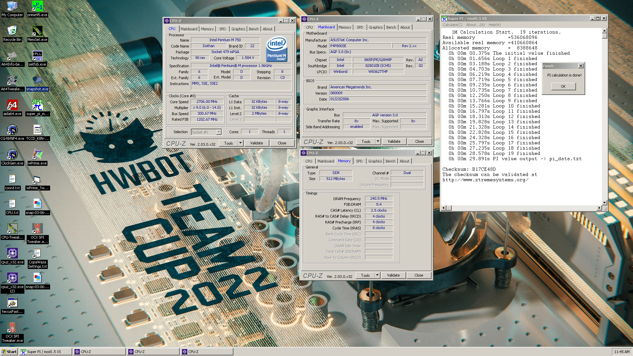
Task: Click the DRAM Frequency value 240.5 MHz
Action: 379,198
